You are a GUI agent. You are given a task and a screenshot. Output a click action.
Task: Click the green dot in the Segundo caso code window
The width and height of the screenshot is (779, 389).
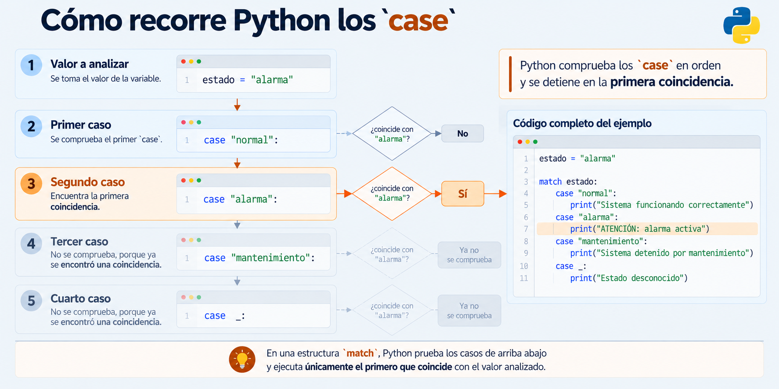[199, 180]
